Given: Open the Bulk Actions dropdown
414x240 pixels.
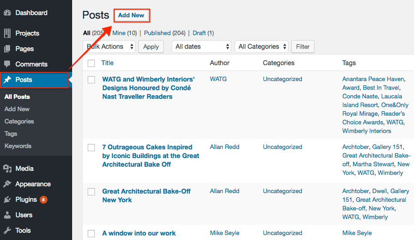Looking at the screenshot, I should click(x=110, y=46).
